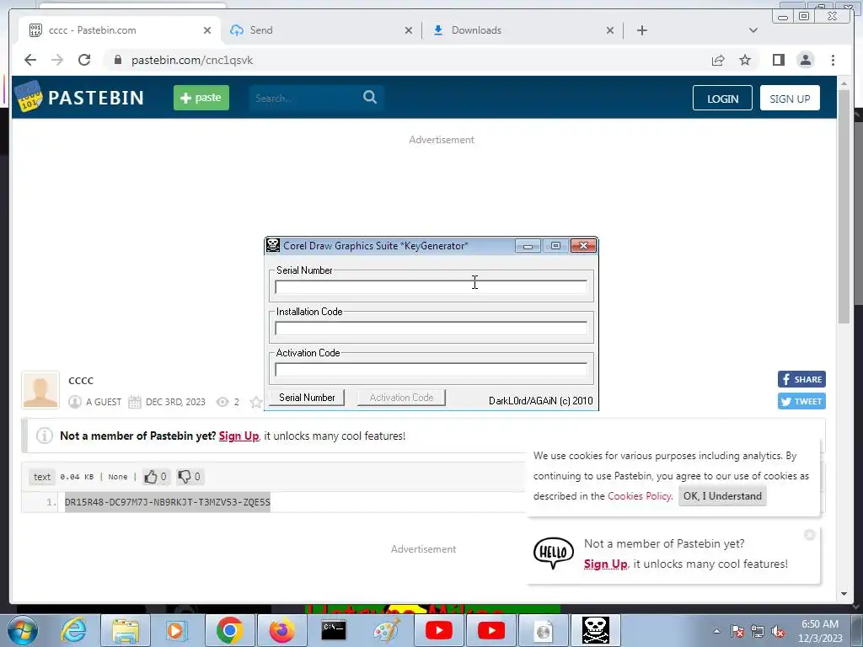Click the page vertical scrollbar thumb
The image size is (863, 647).
point(844,206)
